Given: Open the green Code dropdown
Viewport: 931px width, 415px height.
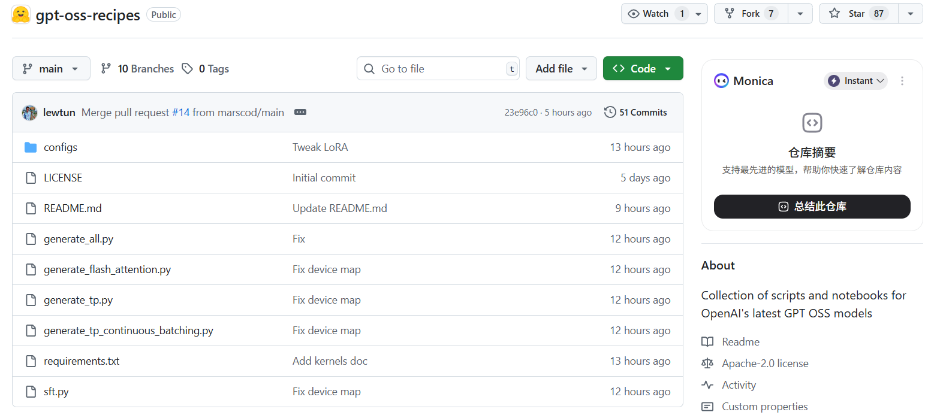Looking at the screenshot, I should (x=643, y=69).
